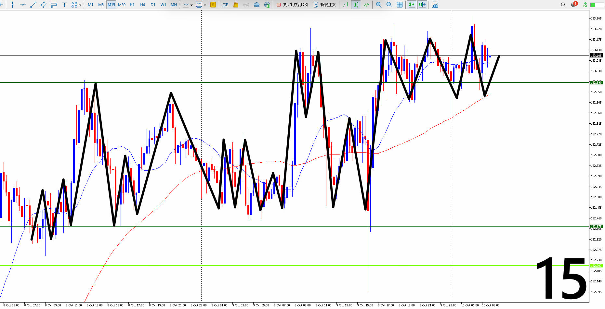This screenshot has width=605, height=309.
Task: Toggle chart auto-scroll to latest bar
Action: pos(412,5)
